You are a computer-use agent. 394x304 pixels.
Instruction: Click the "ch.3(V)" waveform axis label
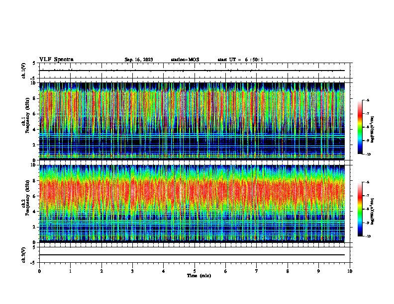click(24, 255)
